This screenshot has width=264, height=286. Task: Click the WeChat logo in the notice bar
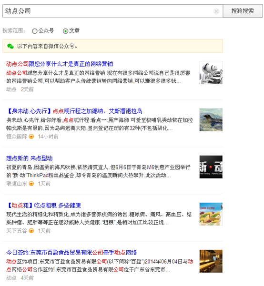pyautogui.click(x=10, y=46)
